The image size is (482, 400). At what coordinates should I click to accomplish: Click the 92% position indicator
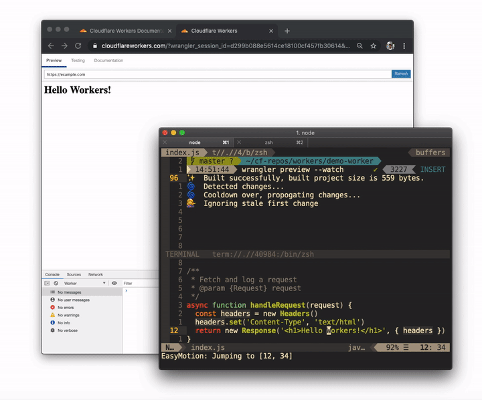tap(392, 347)
